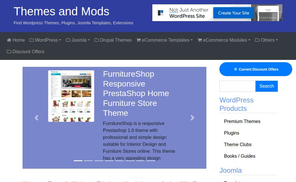Open Theme Clubs sidebar link

click(238, 144)
